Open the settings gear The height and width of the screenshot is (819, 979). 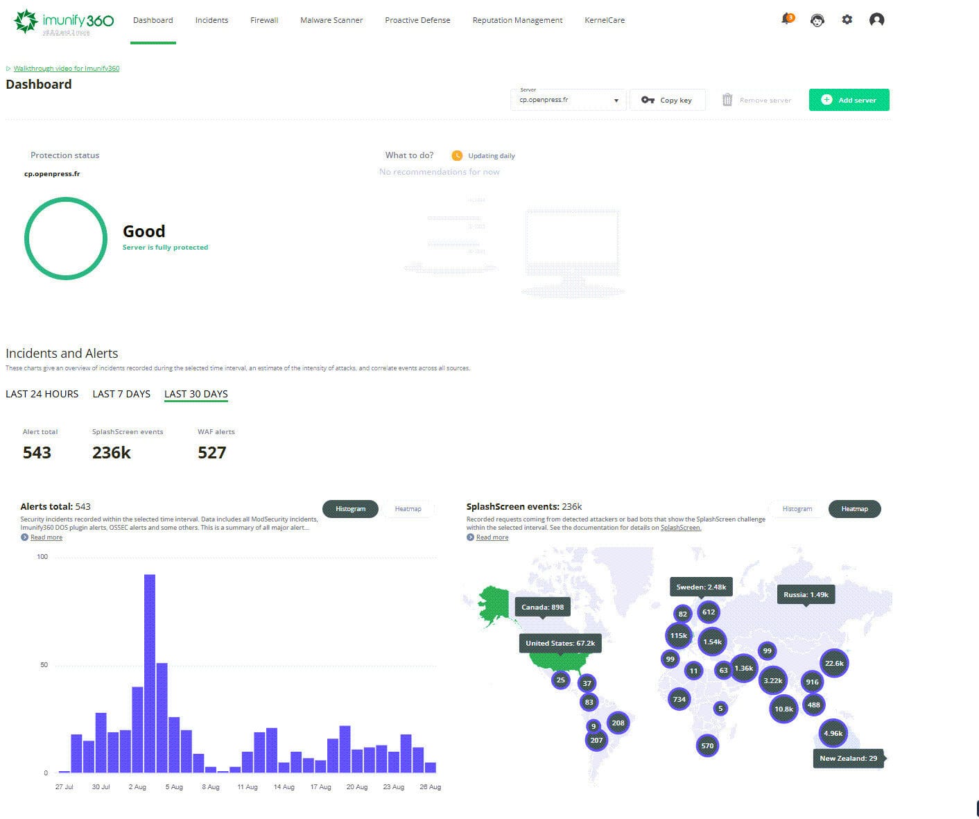click(847, 20)
